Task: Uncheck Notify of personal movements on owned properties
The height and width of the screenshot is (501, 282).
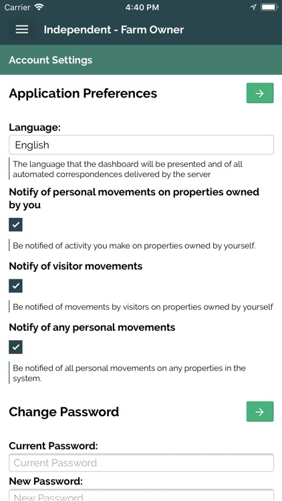Action: click(x=15, y=224)
